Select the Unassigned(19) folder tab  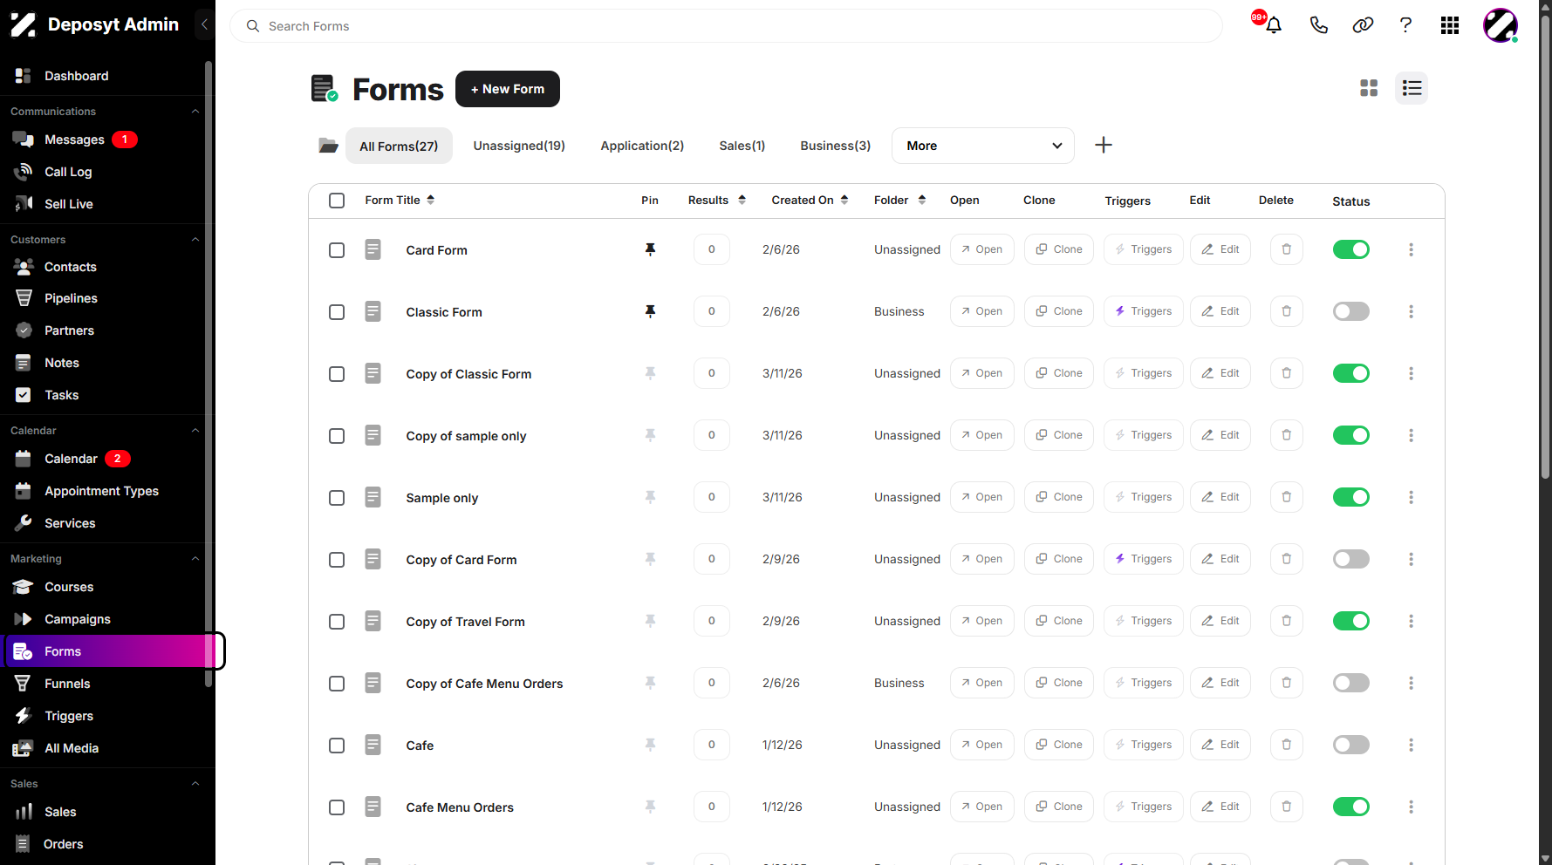click(519, 146)
